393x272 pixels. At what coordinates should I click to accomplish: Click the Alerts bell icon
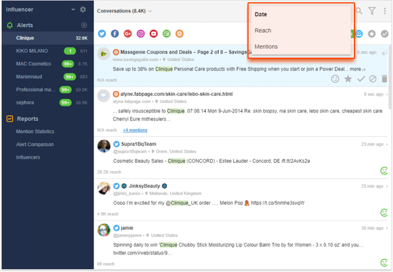(10, 25)
